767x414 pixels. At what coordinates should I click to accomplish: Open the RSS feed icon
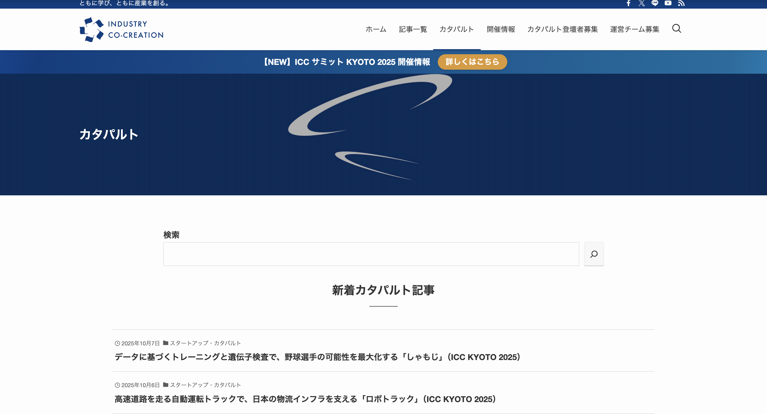[681, 3]
